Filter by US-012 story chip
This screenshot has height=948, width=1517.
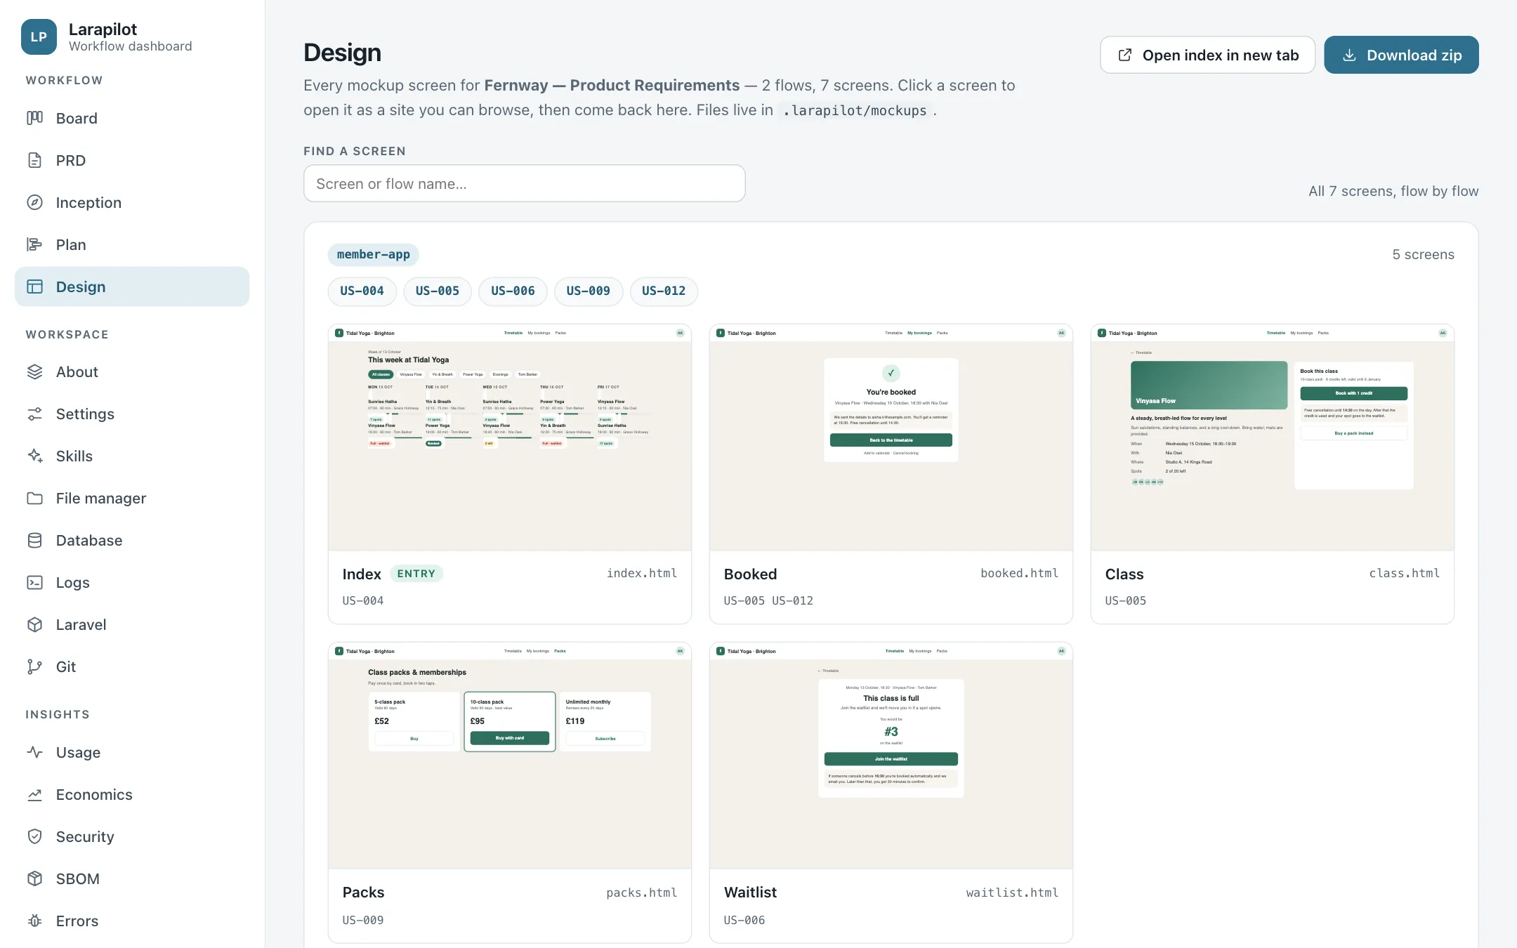pos(664,291)
